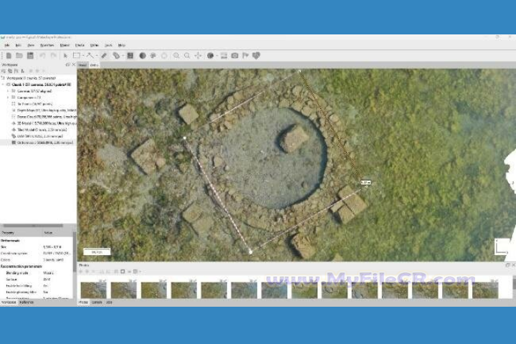Open the rectangle selection tool dropdown arrow
Image resolution: width=516 pixels, height=344 pixels.
point(82,55)
